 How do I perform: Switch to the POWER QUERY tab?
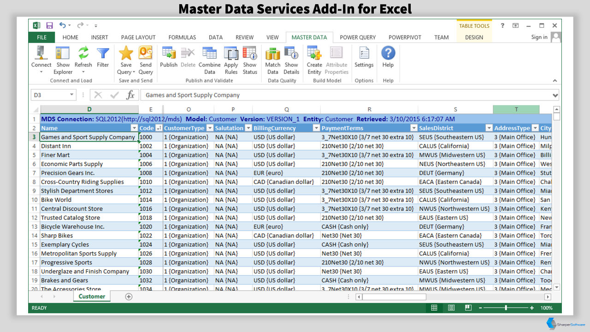pos(358,37)
